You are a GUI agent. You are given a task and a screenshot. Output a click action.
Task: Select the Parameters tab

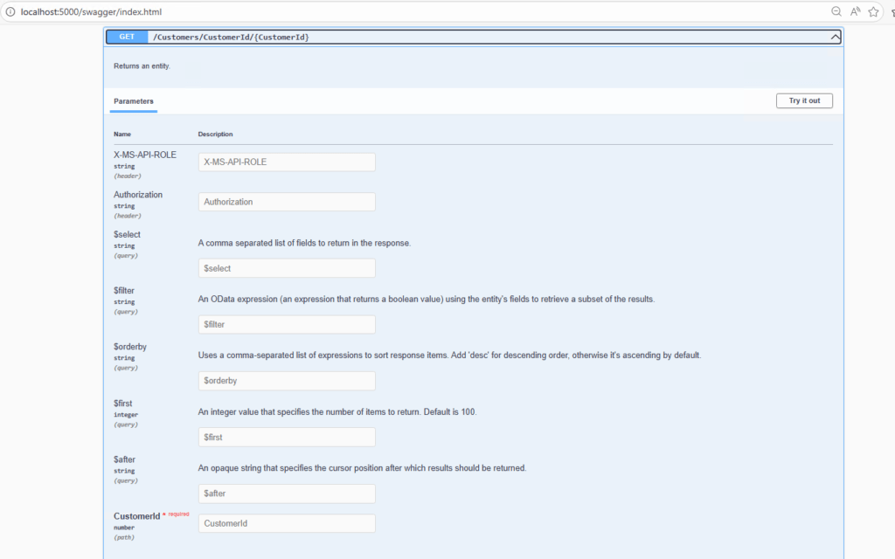pos(134,101)
